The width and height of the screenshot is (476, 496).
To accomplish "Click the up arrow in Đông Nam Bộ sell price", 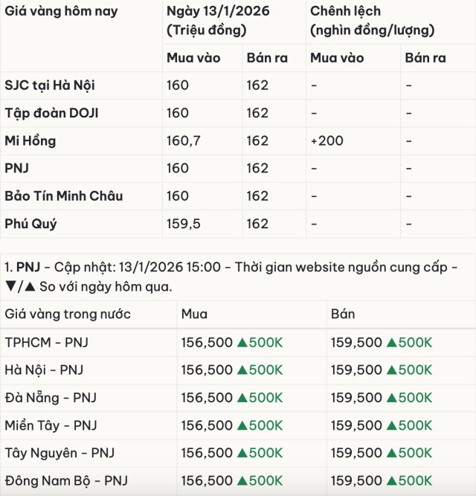I will click(x=392, y=480).
